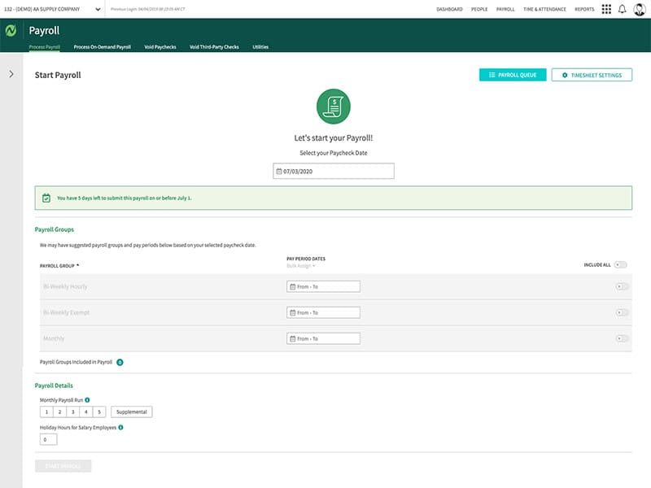
Task: Toggle the Include All switch
Action: point(621,264)
